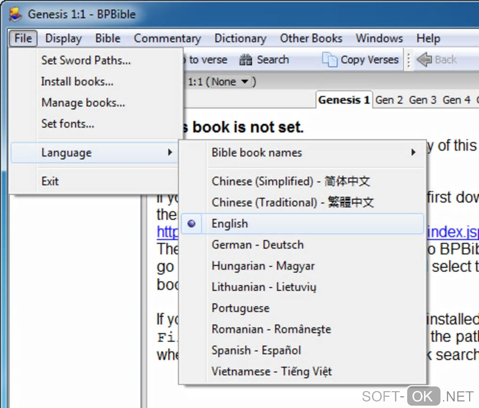Switch to the Gen 4 tab
This screenshot has width=479, height=408.
pos(456,100)
